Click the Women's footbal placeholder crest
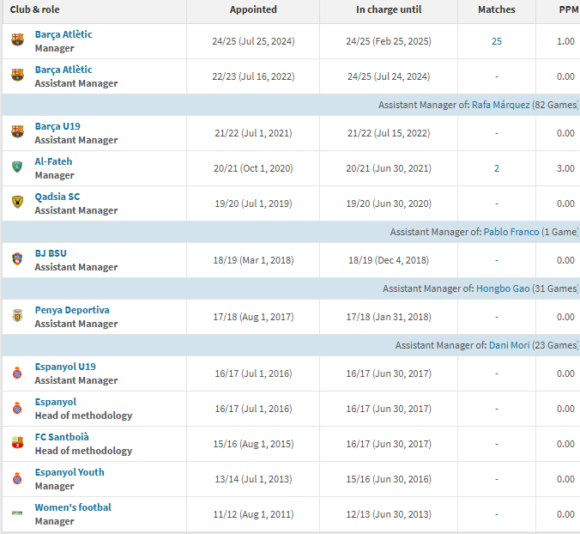Viewport: 580px width, 534px height. coord(17,513)
